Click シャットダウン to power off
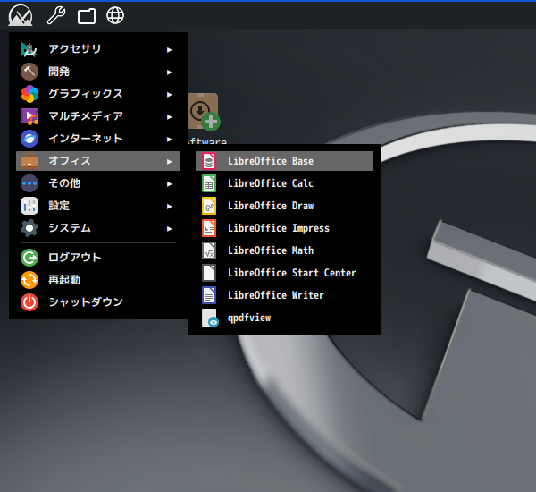Image resolution: width=536 pixels, height=492 pixels. (85, 302)
